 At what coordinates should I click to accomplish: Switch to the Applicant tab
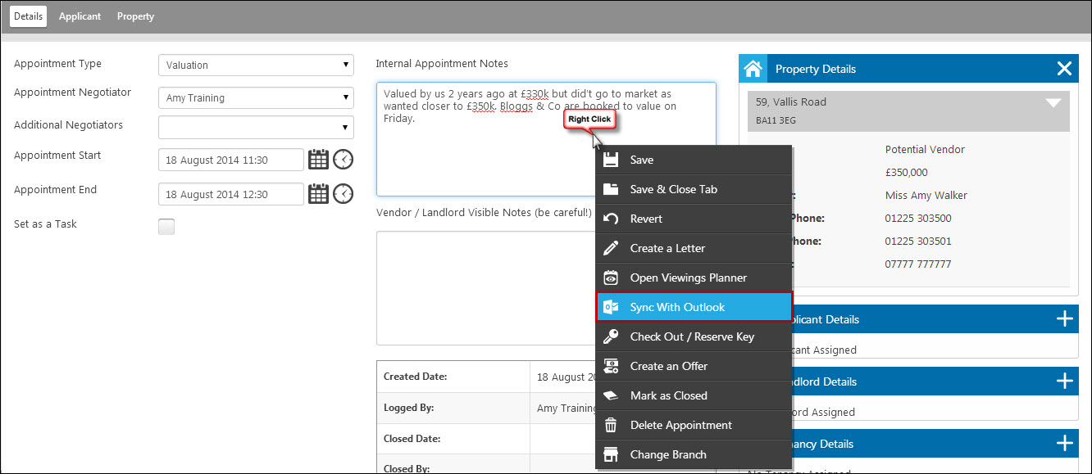coord(80,16)
